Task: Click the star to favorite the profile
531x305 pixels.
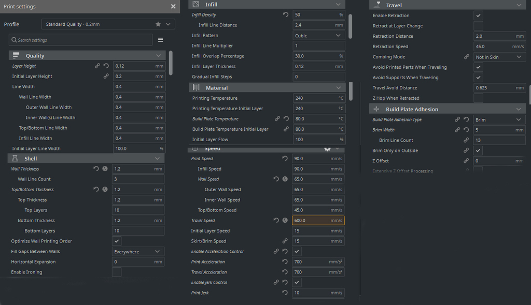Action: click(158, 24)
